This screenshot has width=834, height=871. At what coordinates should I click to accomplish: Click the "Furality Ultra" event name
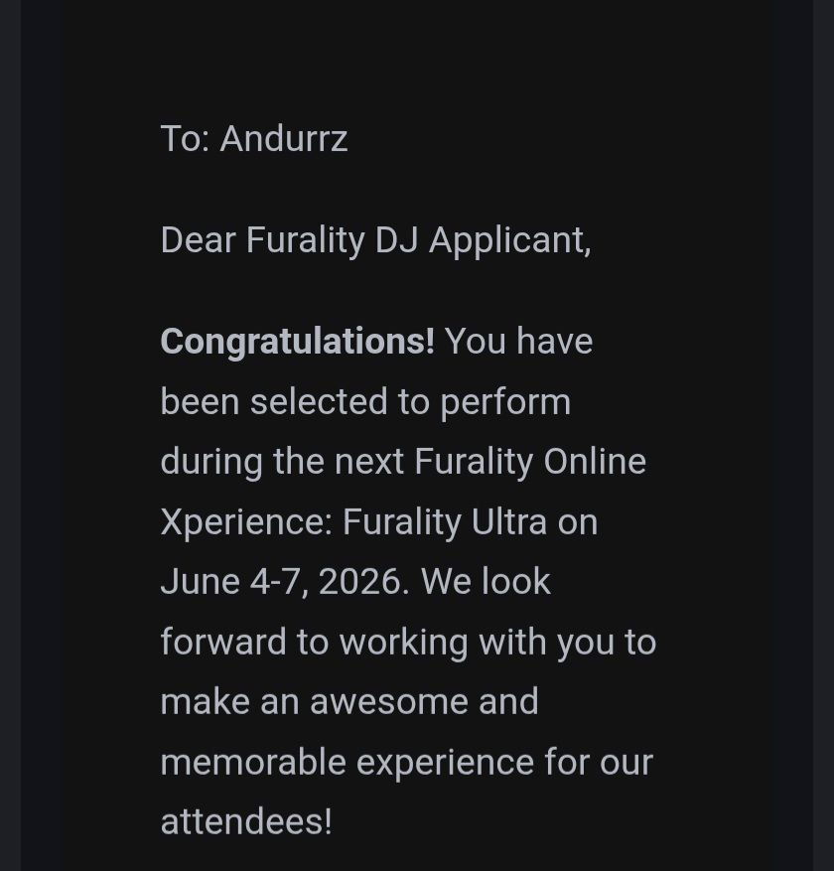(445, 522)
